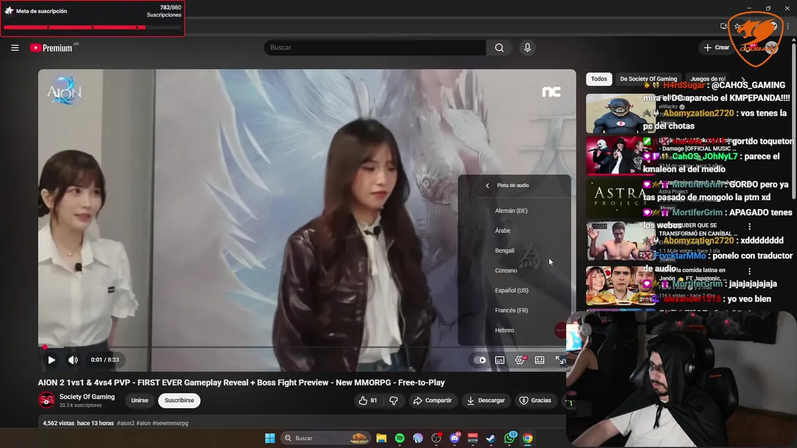The height and width of the screenshot is (448, 797).
Task: Open OBS Studio from the taskbar
Action: [436, 438]
